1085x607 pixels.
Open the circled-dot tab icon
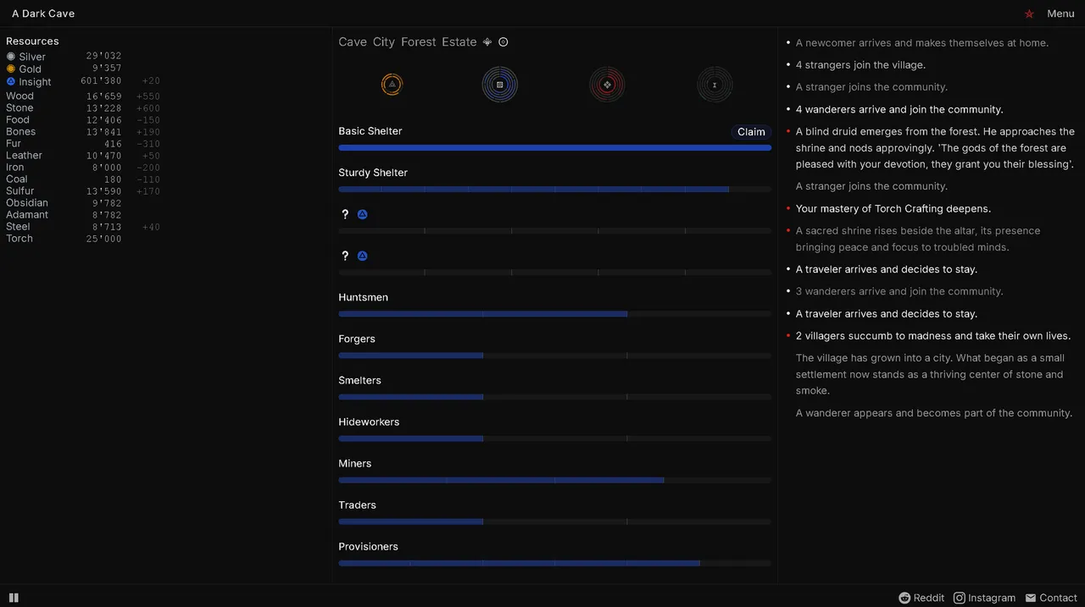(x=504, y=41)
